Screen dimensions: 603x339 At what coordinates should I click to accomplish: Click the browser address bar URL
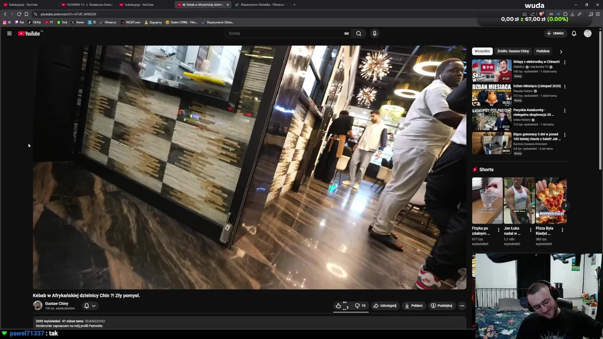(68, 14)
